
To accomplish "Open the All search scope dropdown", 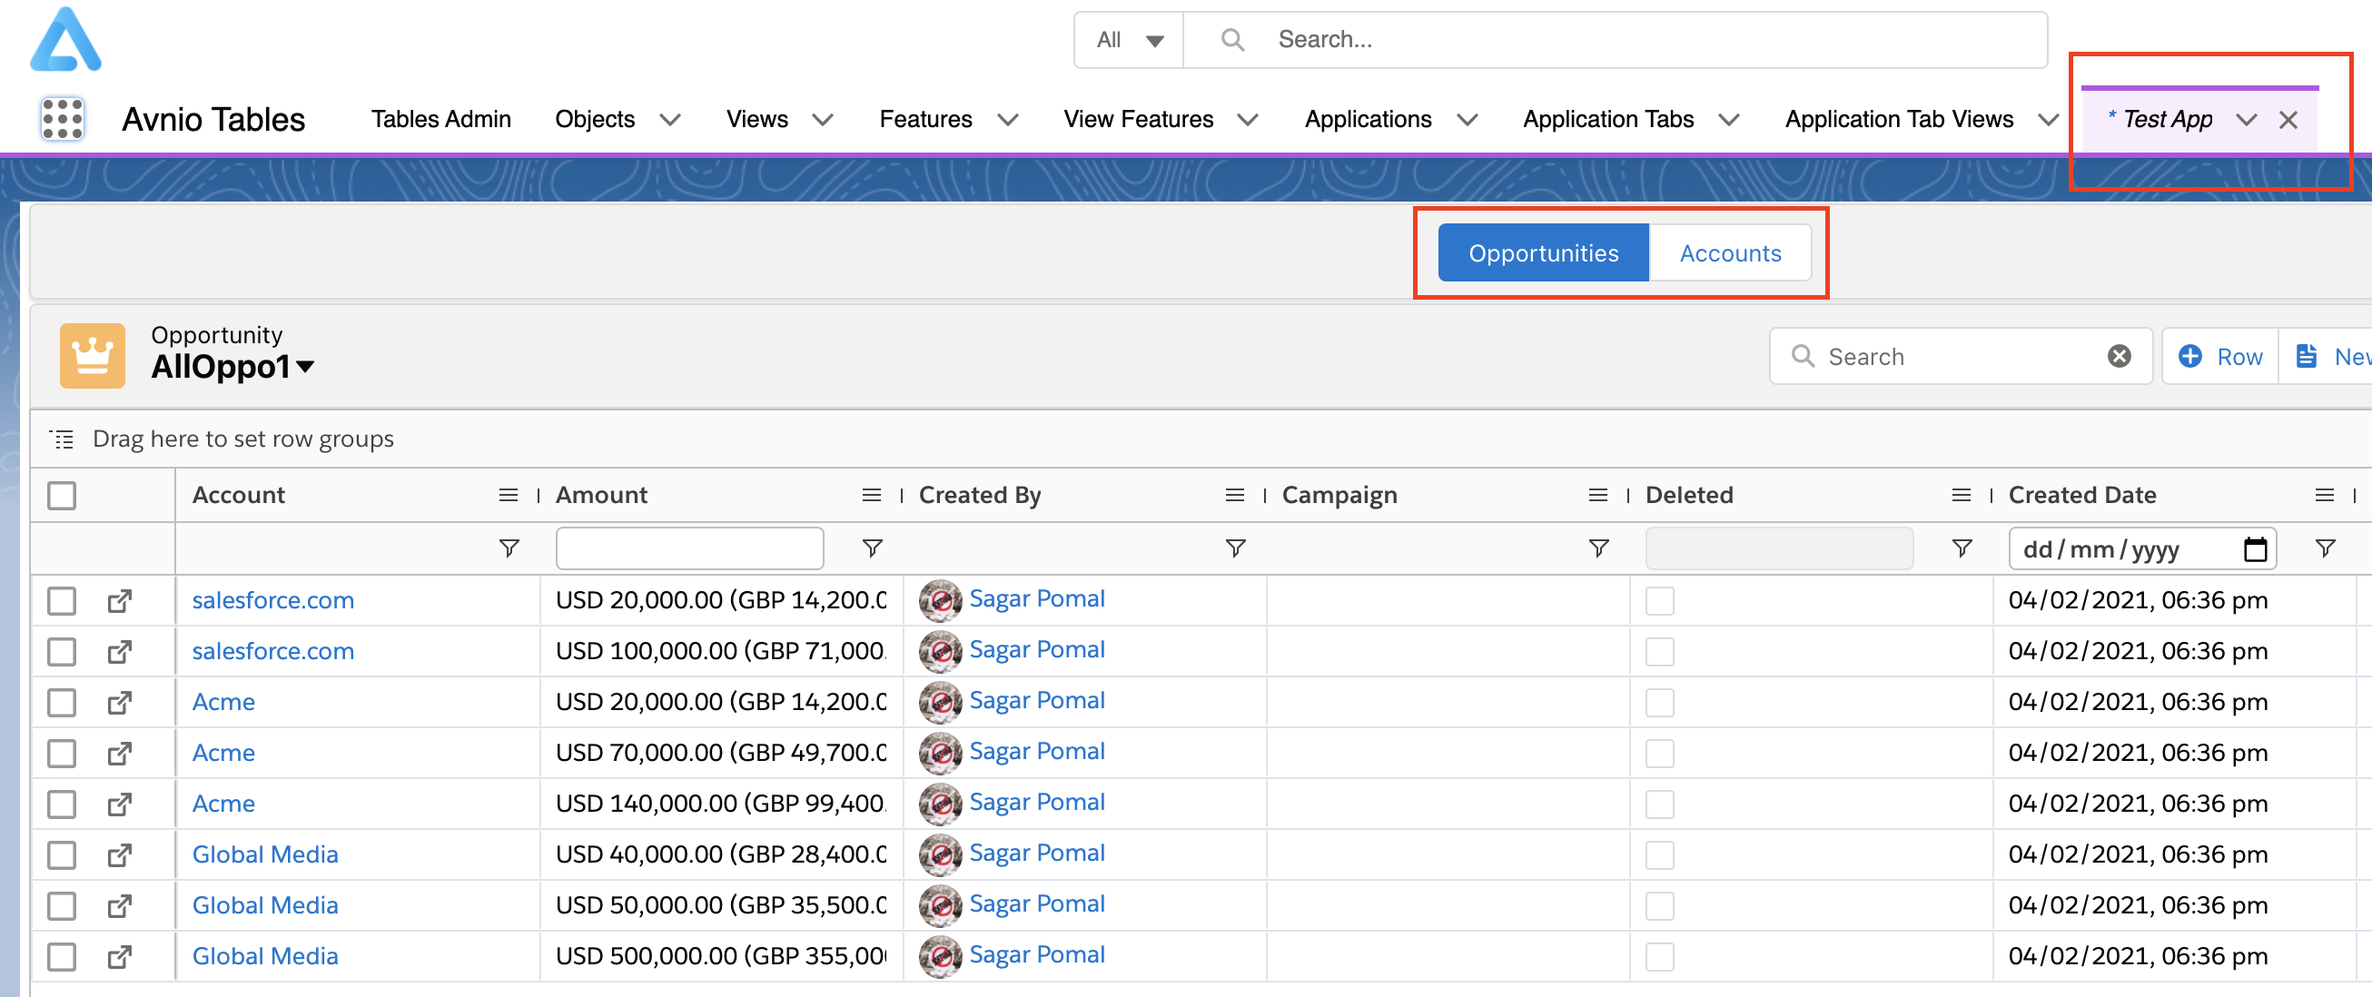I will (x=1129, y=40).
